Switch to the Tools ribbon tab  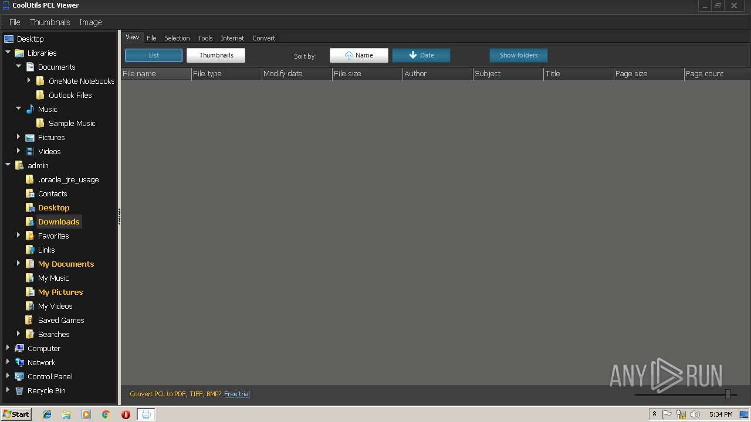click(x=205, y=38)
